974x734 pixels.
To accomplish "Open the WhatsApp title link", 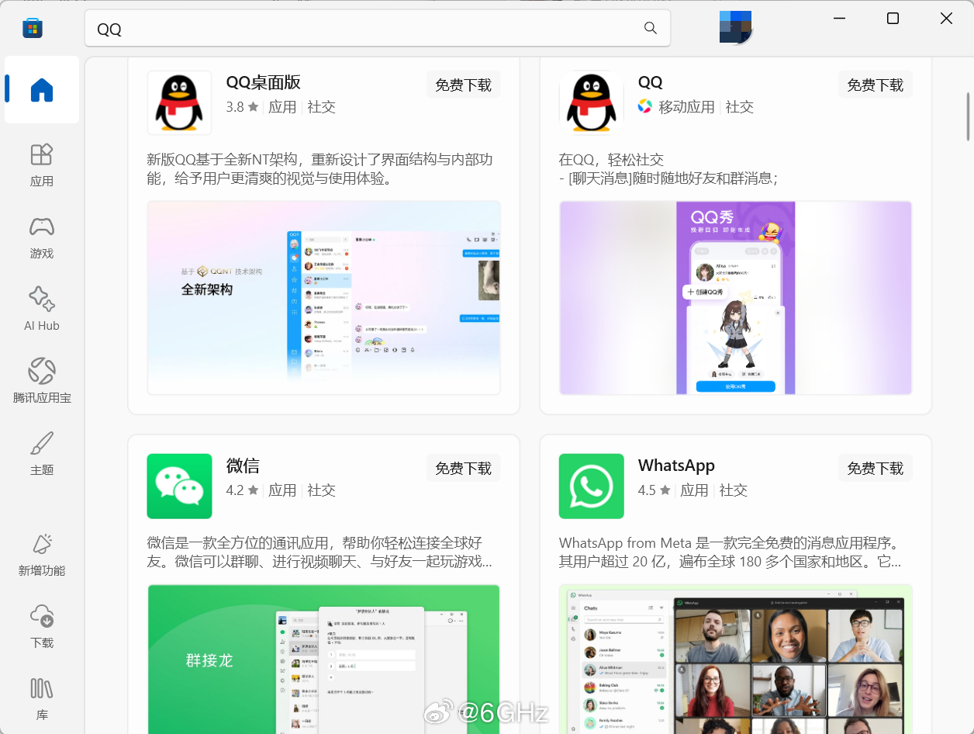I will pyautogui.click(x=676, y=466).
